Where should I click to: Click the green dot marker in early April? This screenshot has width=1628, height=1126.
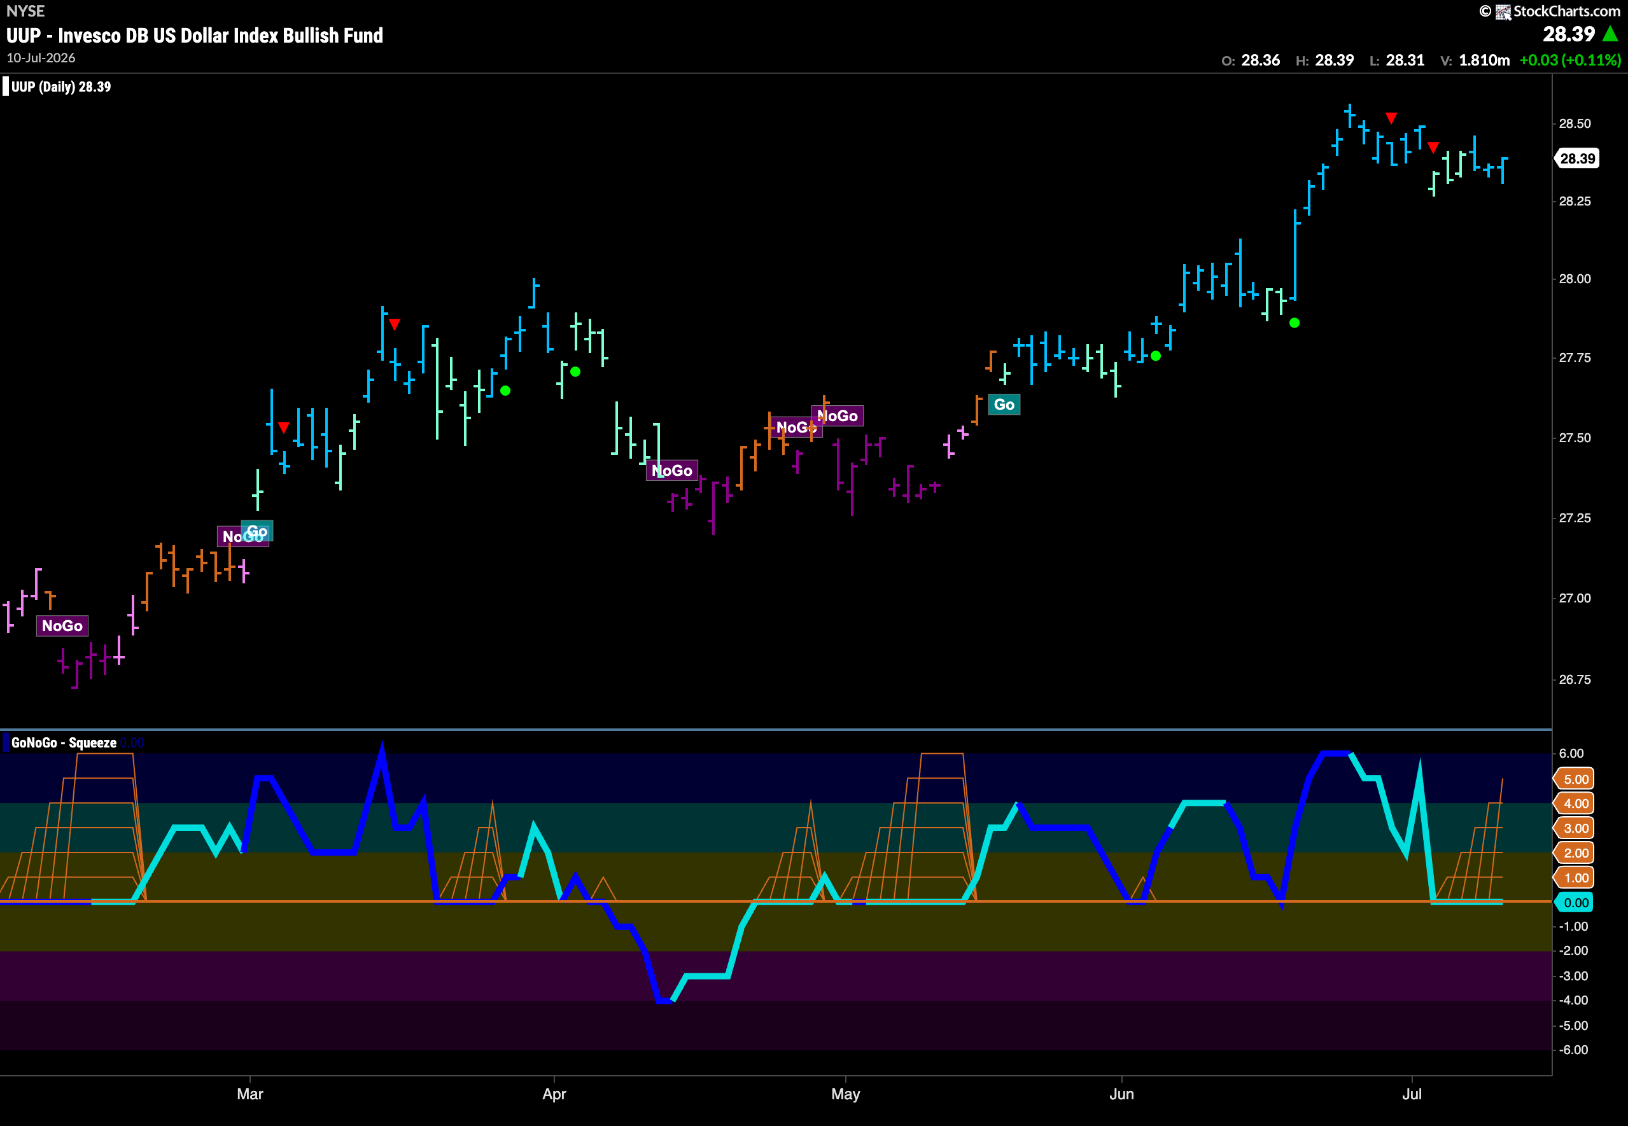coord(575,372)
